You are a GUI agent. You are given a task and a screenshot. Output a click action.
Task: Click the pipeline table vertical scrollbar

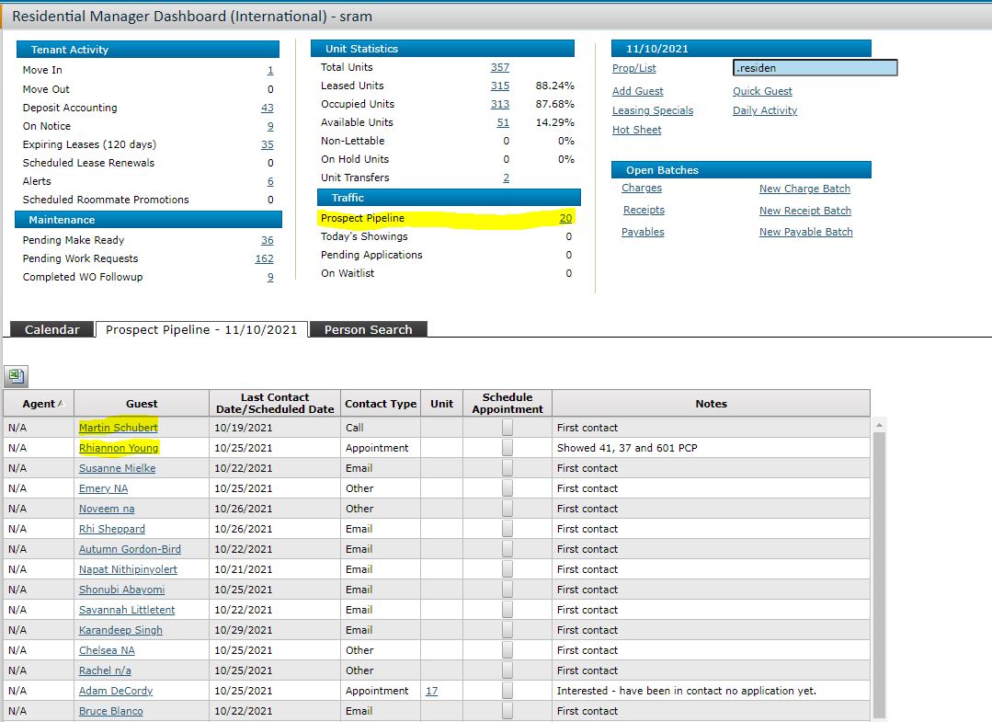(879, 576)
